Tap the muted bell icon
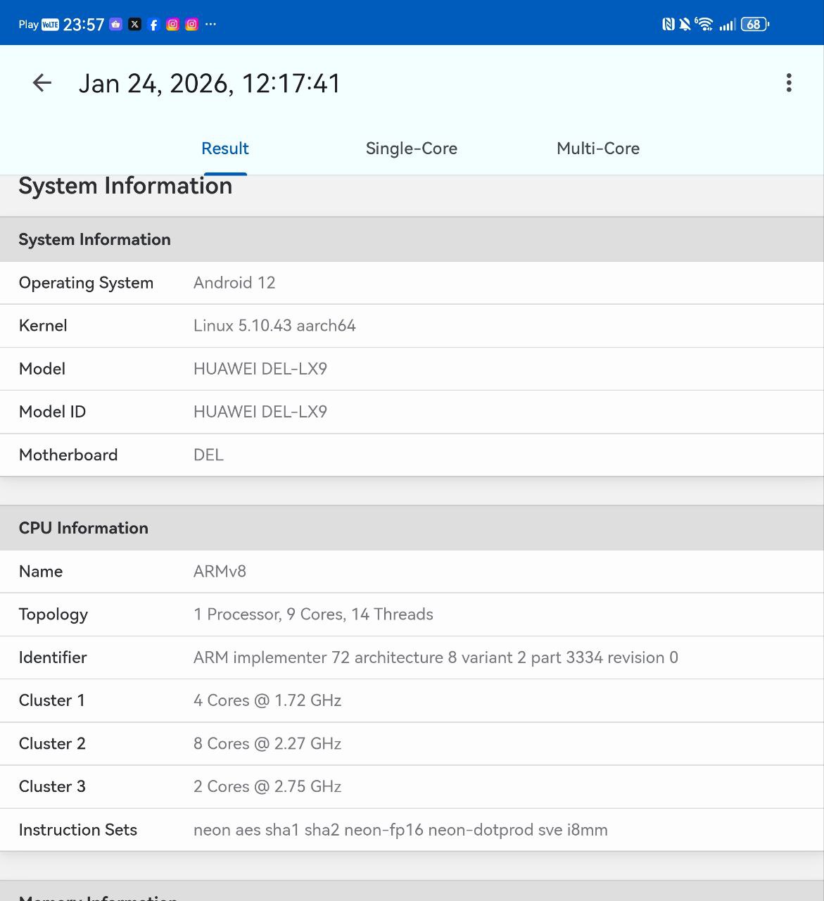The image size is (824, 901). [x=685, y=25]
